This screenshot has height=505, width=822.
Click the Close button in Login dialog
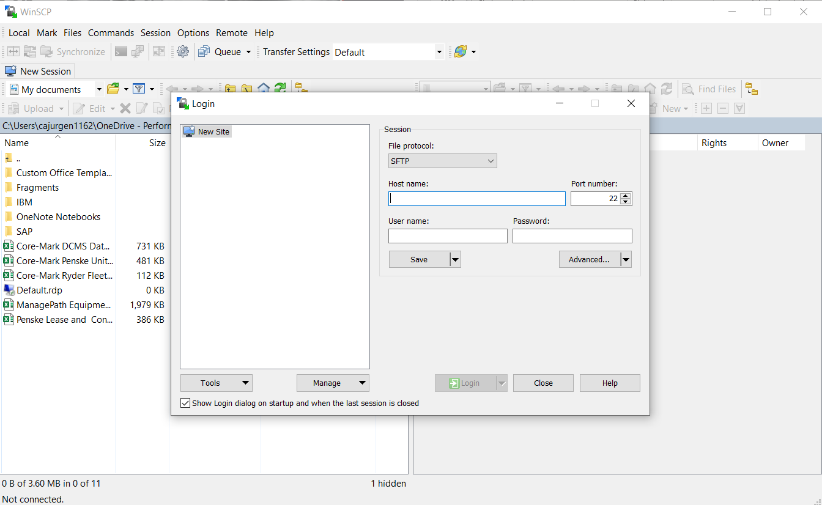543,383
